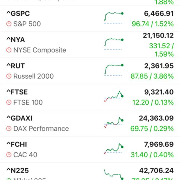Tap the DAX price 24,363.09
The width and height of the screenshot is (180, 180).
(156, 118)
